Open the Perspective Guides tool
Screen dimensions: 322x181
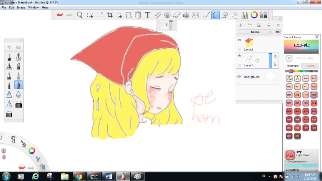click(x=186, y=15)
